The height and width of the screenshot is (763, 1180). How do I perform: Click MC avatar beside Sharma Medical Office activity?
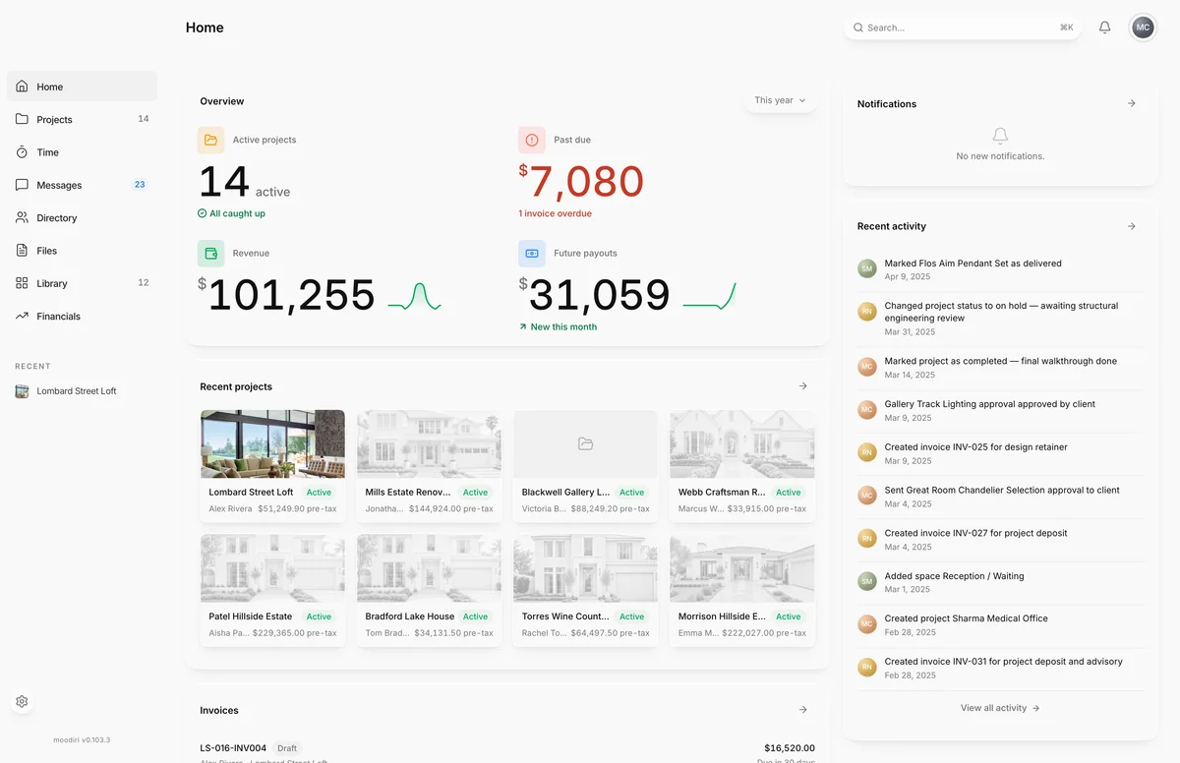tap(866, 624)
